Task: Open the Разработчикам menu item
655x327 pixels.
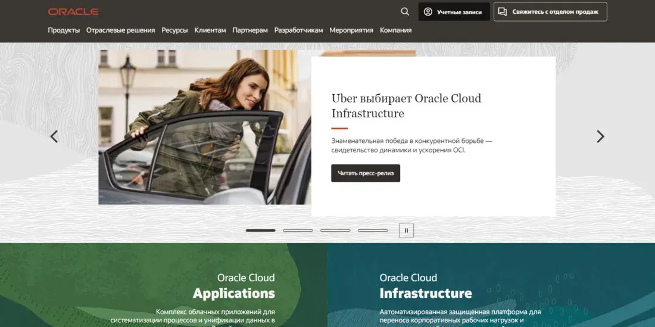Action: point(299,30)
